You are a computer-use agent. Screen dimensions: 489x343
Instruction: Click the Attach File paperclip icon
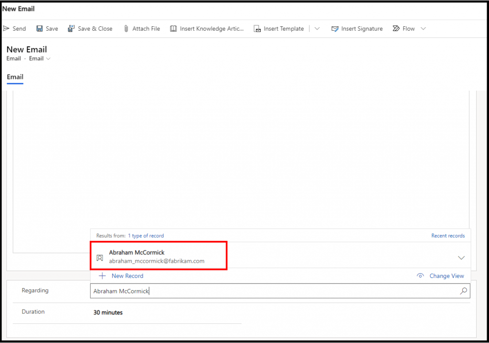pos(125,28)
